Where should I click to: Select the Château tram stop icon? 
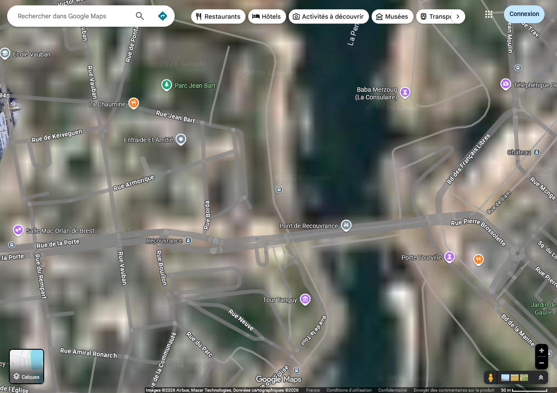pyautogui.click(x=537, y=152)
